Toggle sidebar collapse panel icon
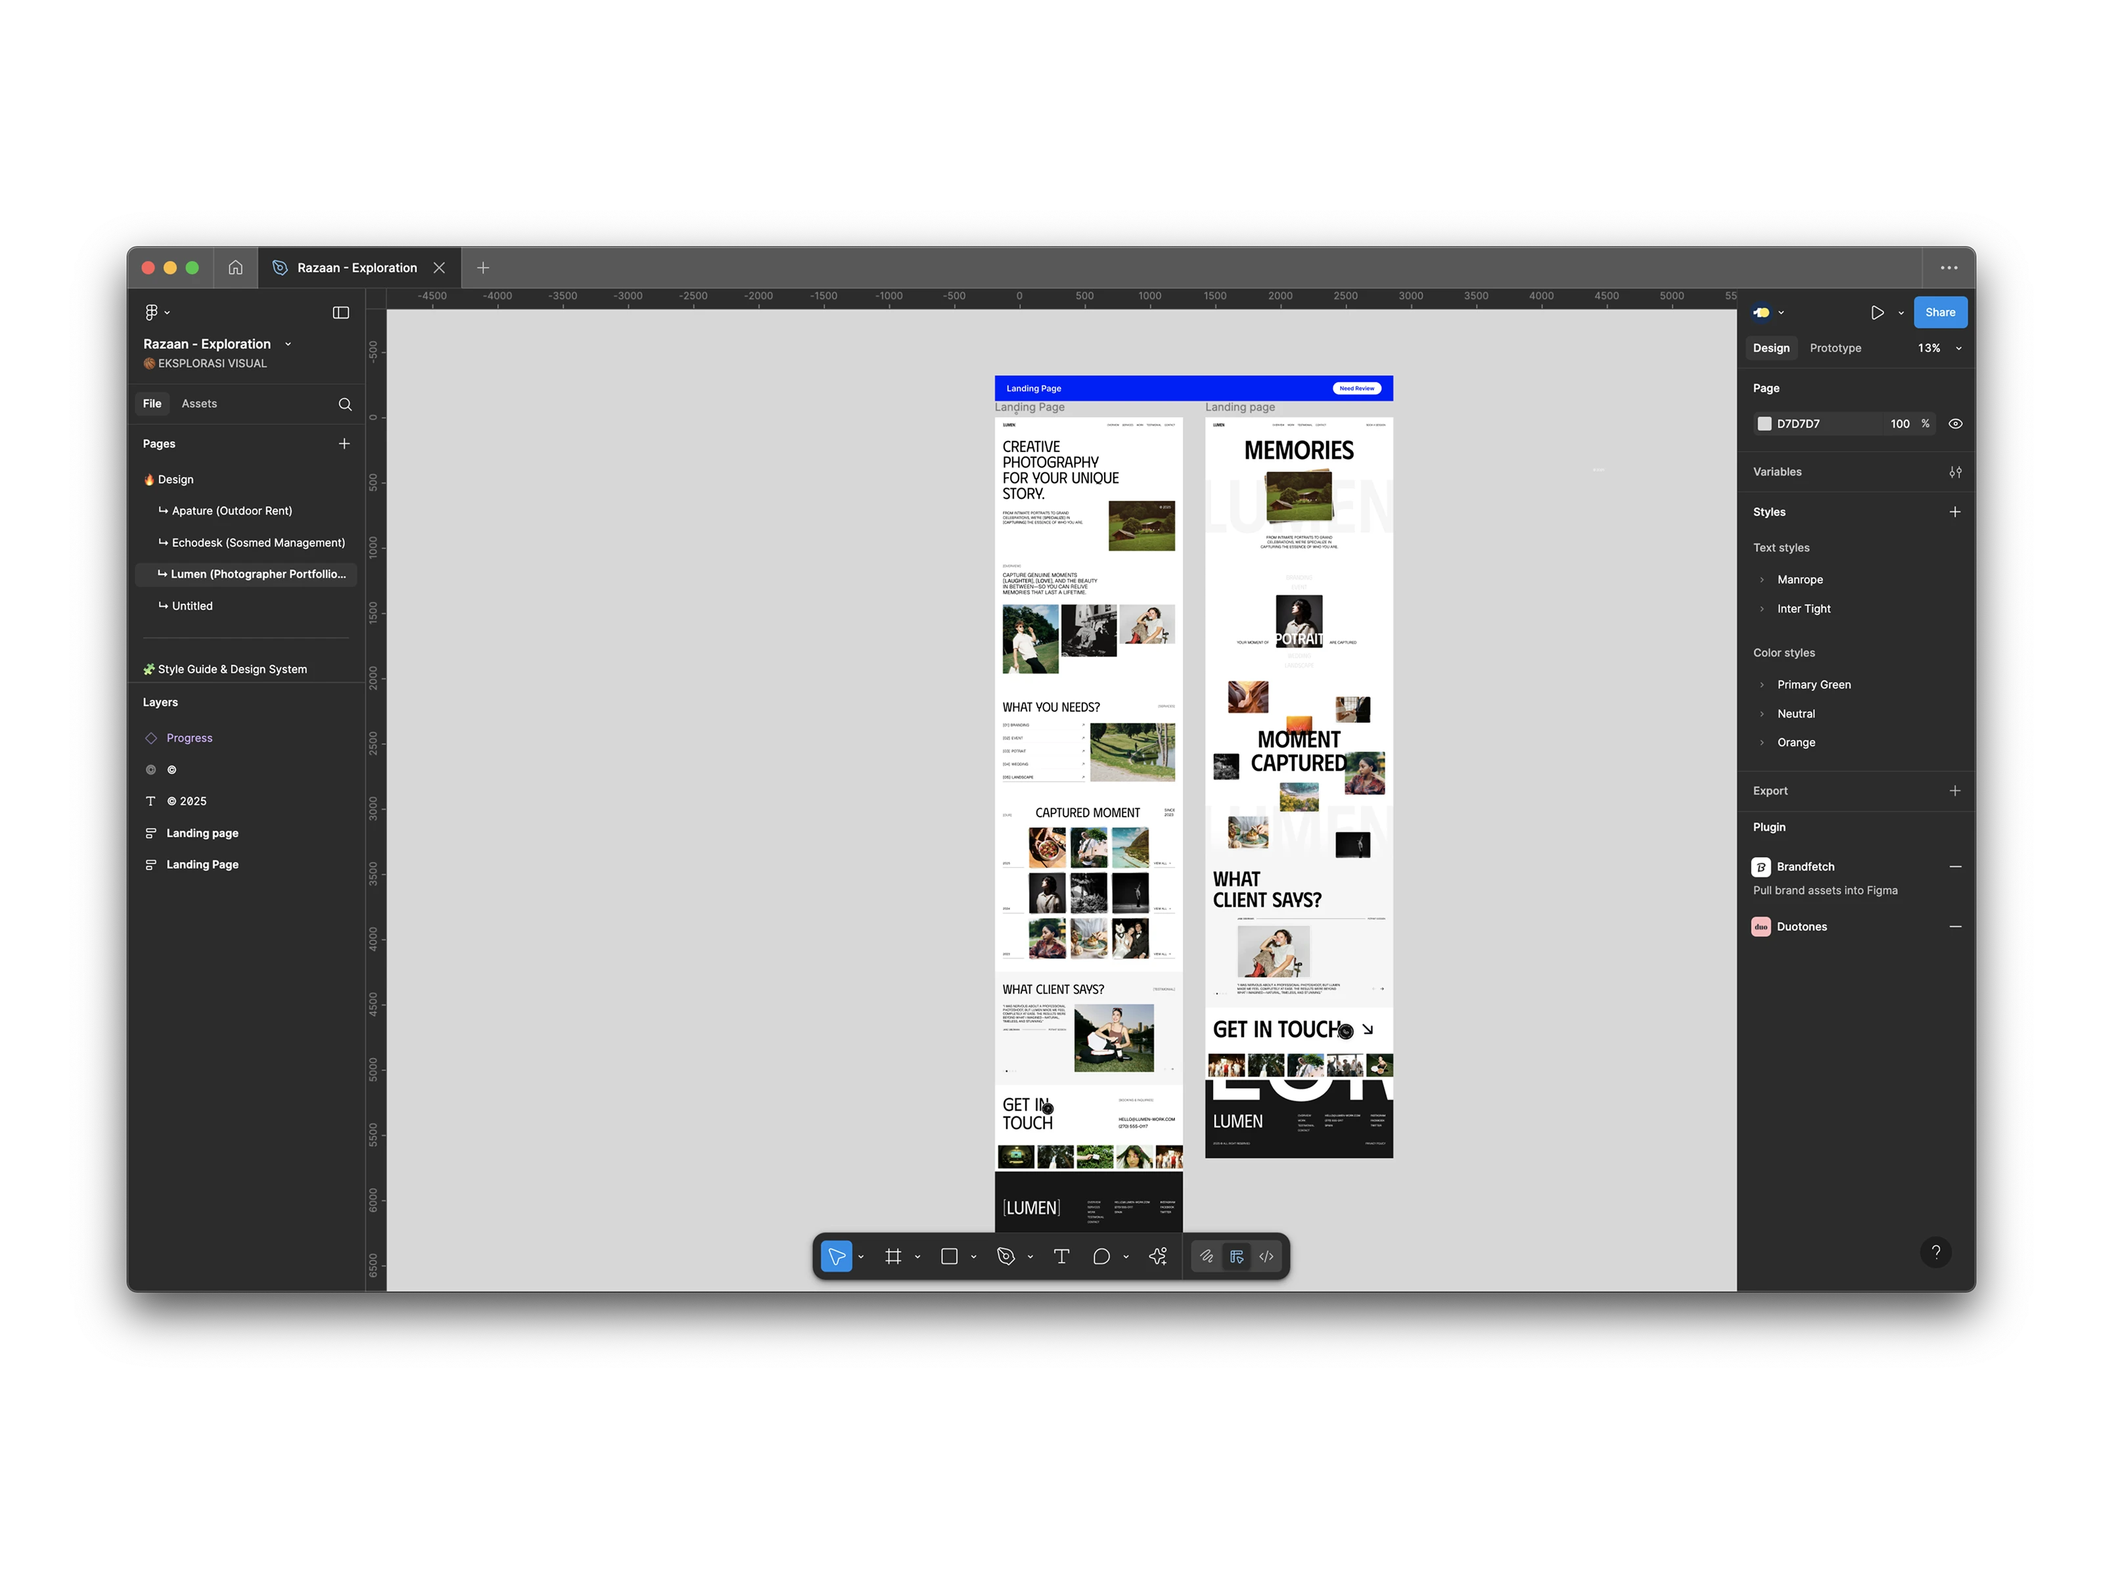Screen dimensions: 2103x1577 pyautogui.click(x=340, y=313)
